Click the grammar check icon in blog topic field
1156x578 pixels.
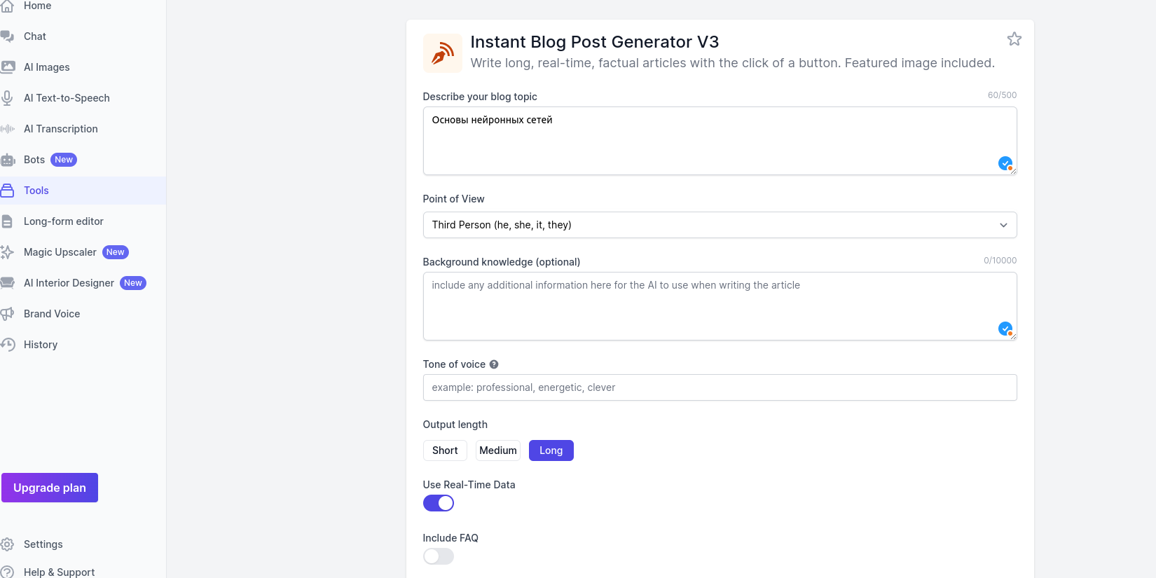[1005, 163]
